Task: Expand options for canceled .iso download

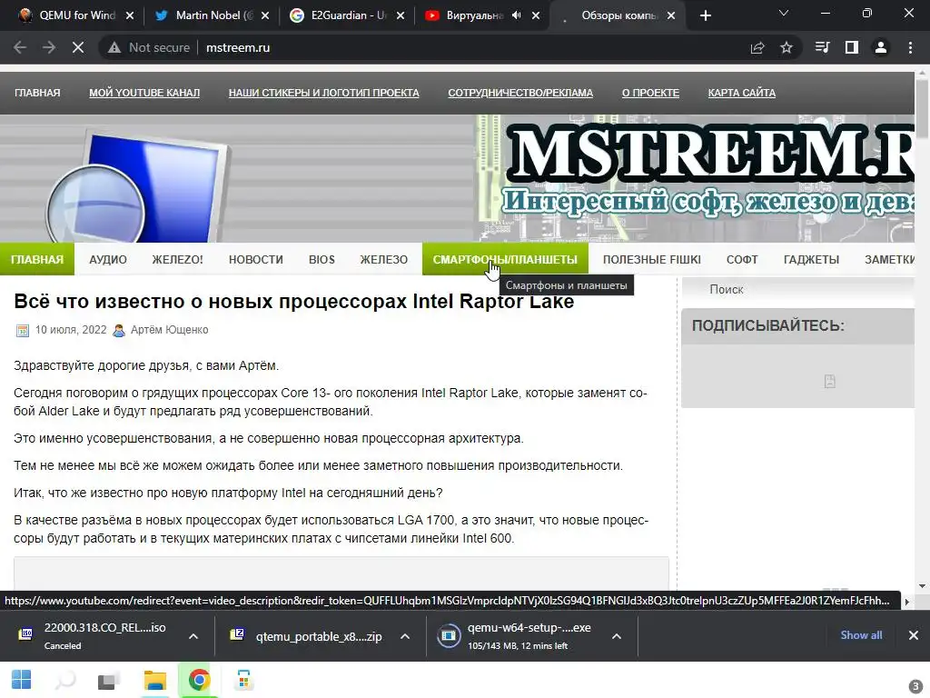Action: point(193,636)
